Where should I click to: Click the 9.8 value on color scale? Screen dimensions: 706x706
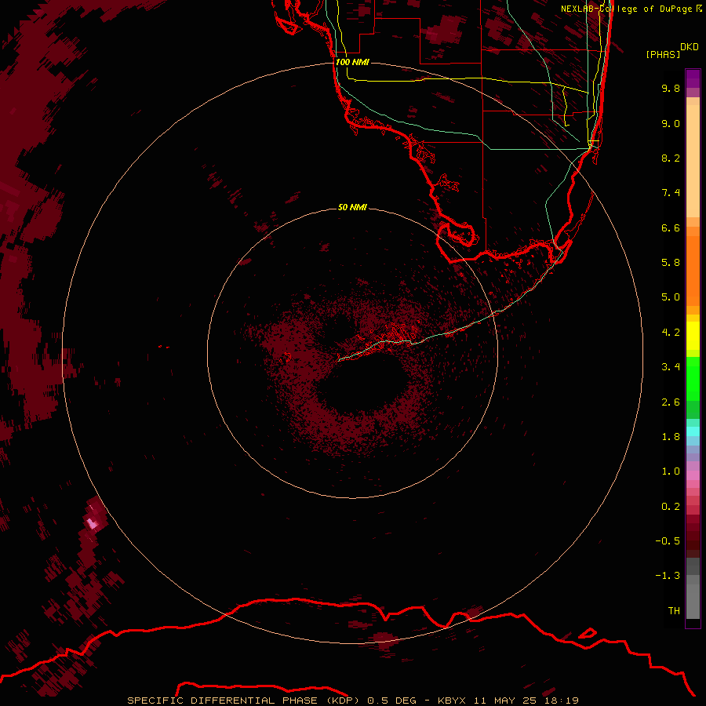(671, 88)
